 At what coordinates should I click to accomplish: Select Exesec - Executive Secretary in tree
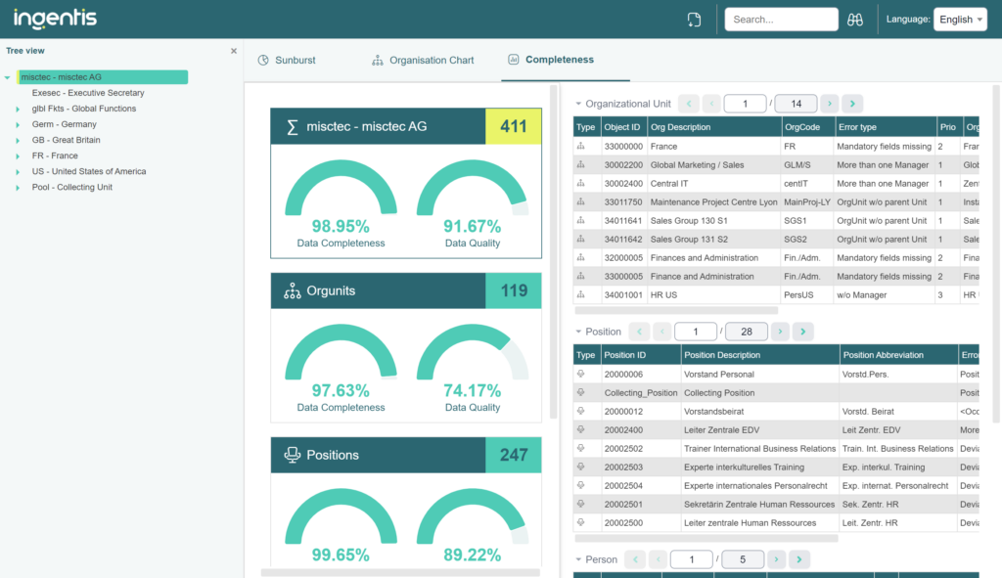(88, 93)
